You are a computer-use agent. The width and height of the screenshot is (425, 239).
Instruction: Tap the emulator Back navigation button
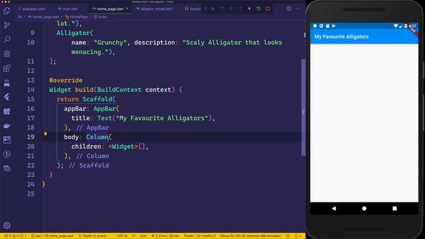pyautogui.click(x=334, y=208)
